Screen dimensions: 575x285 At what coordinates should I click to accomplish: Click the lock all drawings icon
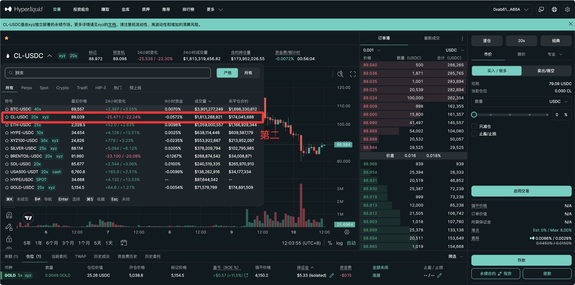(x=9, y=239)
